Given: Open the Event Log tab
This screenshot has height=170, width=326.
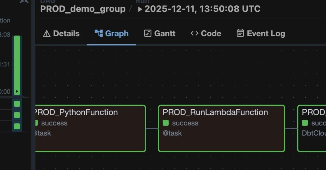Looking at the screenshot, I should pyautogui.click(x=261, y=34).
